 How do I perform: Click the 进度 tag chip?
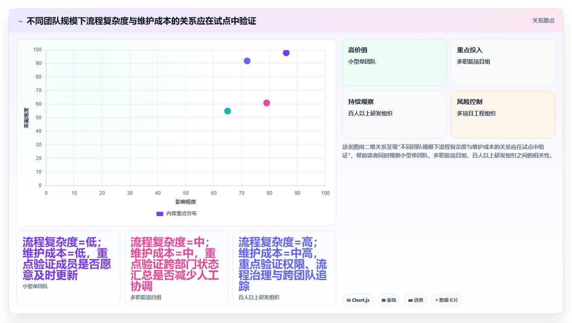pos(415,300)
